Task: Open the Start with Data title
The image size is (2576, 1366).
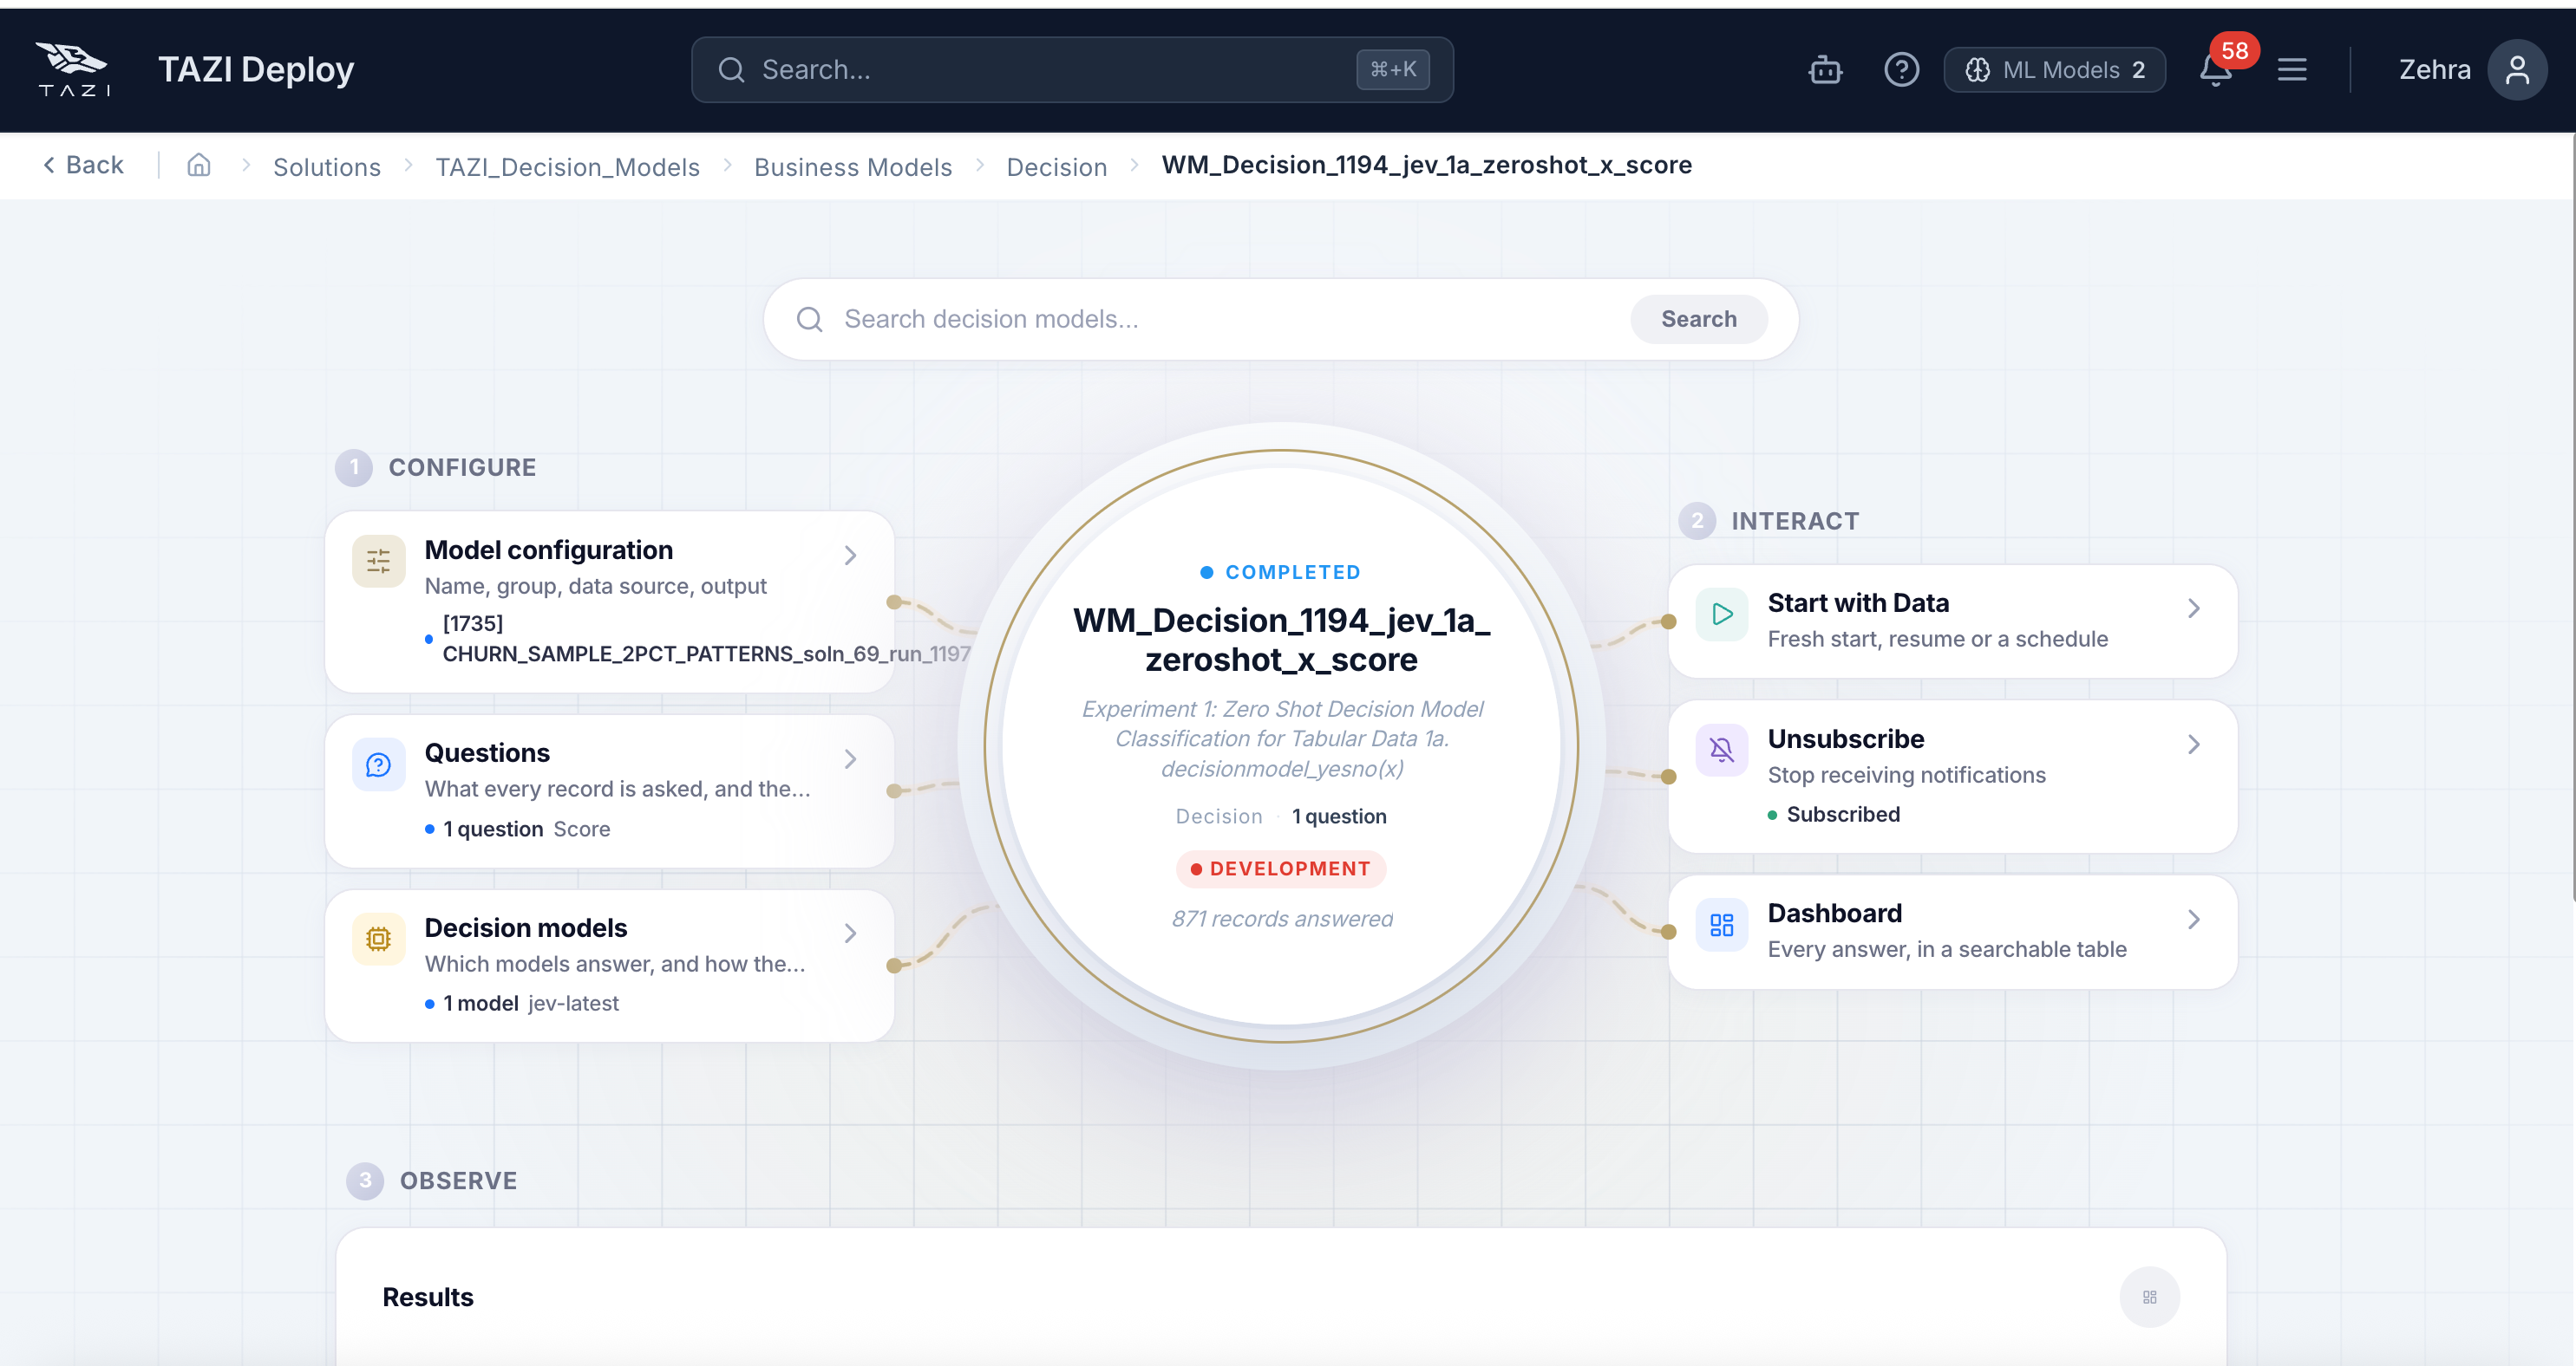Action: pyautogui.click(x=1858, y=603)
